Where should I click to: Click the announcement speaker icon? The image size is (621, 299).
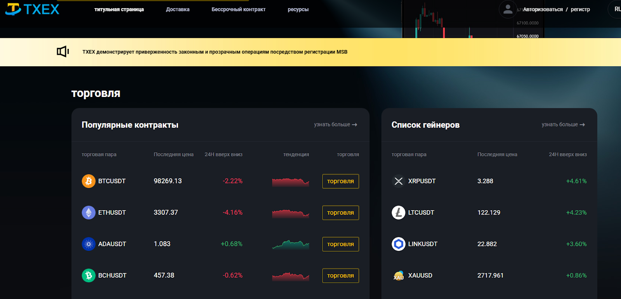[63, 52]
